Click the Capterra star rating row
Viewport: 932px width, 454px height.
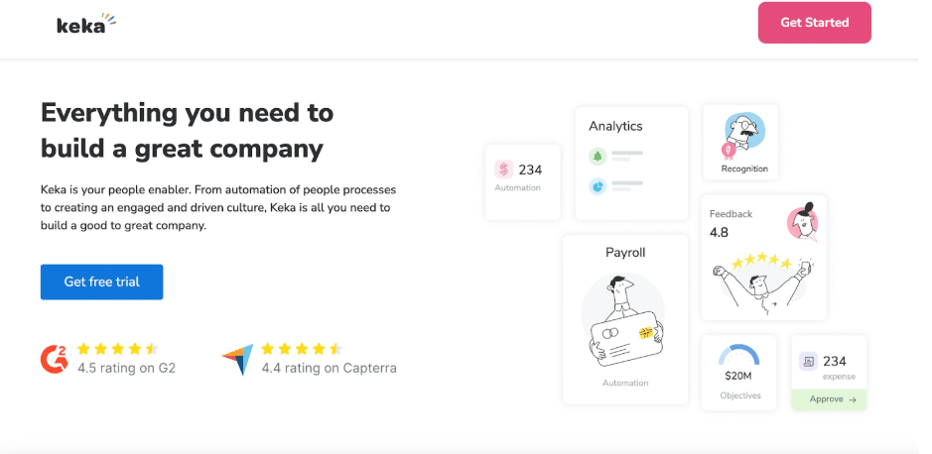302,348
